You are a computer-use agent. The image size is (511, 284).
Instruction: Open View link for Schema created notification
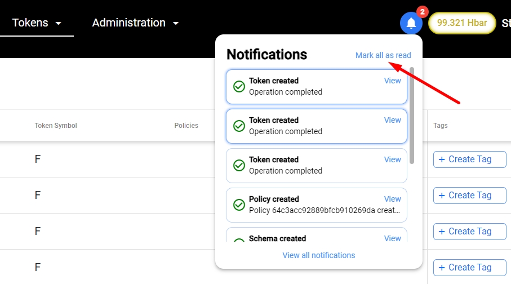point(392,238)
